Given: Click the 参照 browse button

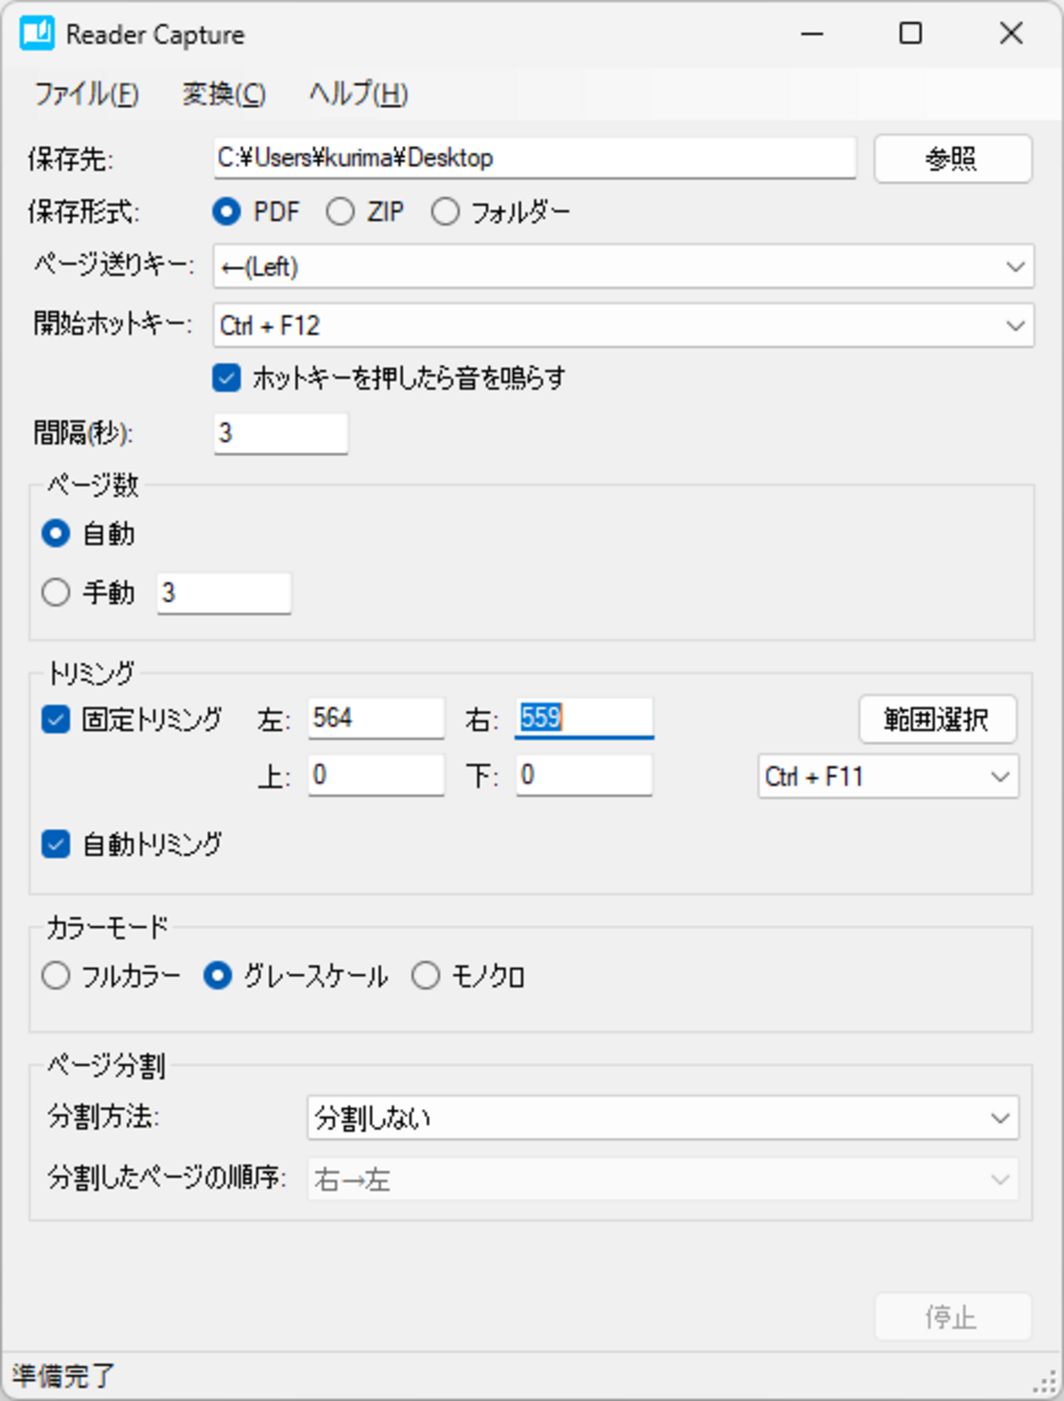Looking at the screenshot, I should pos(952,159).
